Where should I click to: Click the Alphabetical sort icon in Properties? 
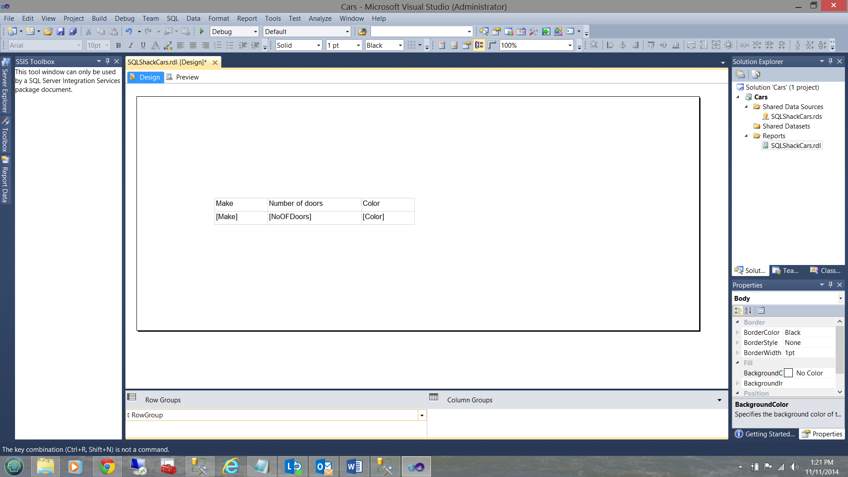pyautogui.click(x=748, y=310)
